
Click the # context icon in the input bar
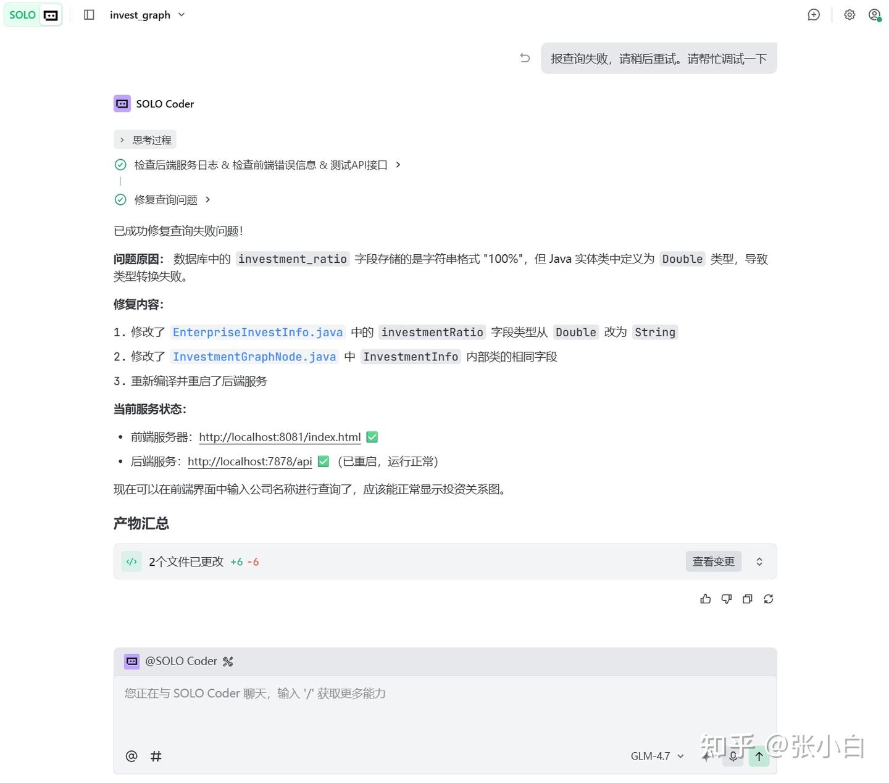(x=156, y=756)
